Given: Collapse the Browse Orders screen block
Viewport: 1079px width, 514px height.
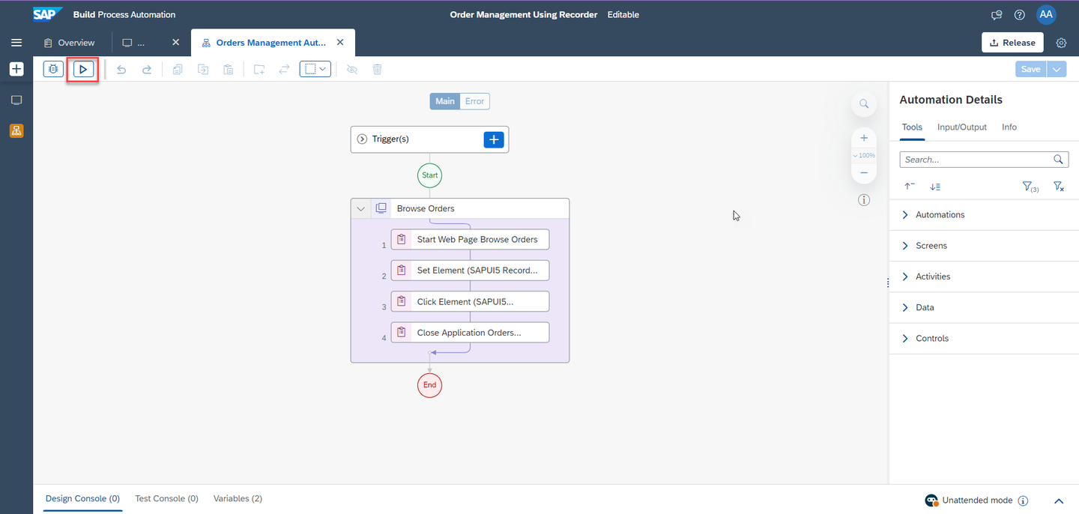Looking at the screenshot, I should [361, 208].
